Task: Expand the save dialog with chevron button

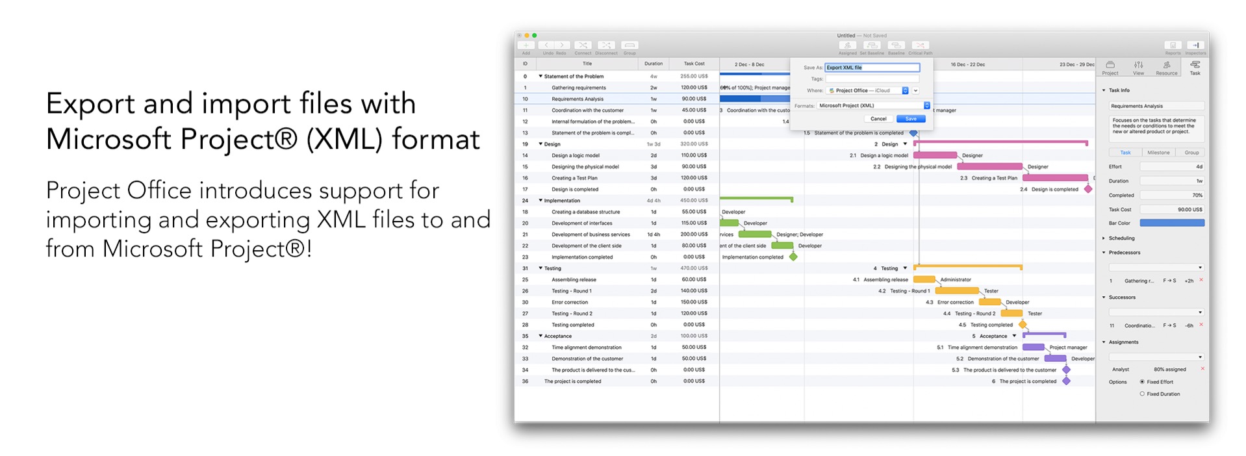Action: point(916,90)
